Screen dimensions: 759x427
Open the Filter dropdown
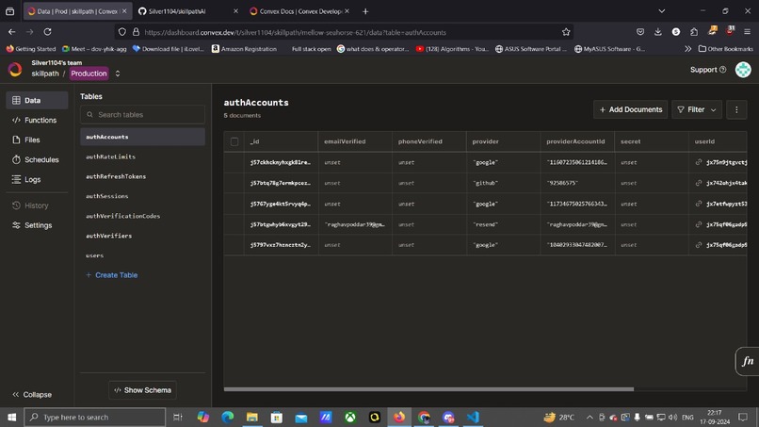pyautogui.click(x=697, y=109)
